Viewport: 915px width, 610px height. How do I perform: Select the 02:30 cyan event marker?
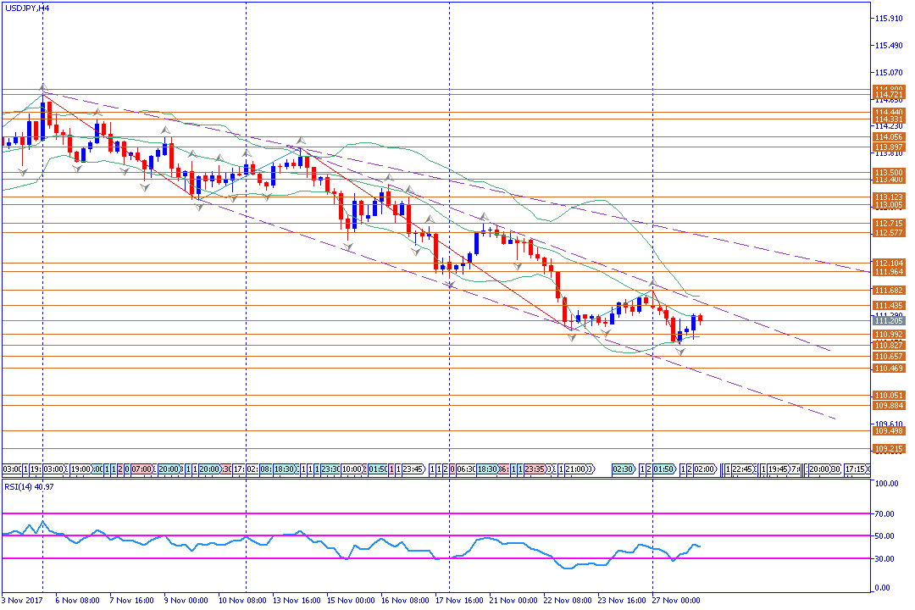point(624,469)
